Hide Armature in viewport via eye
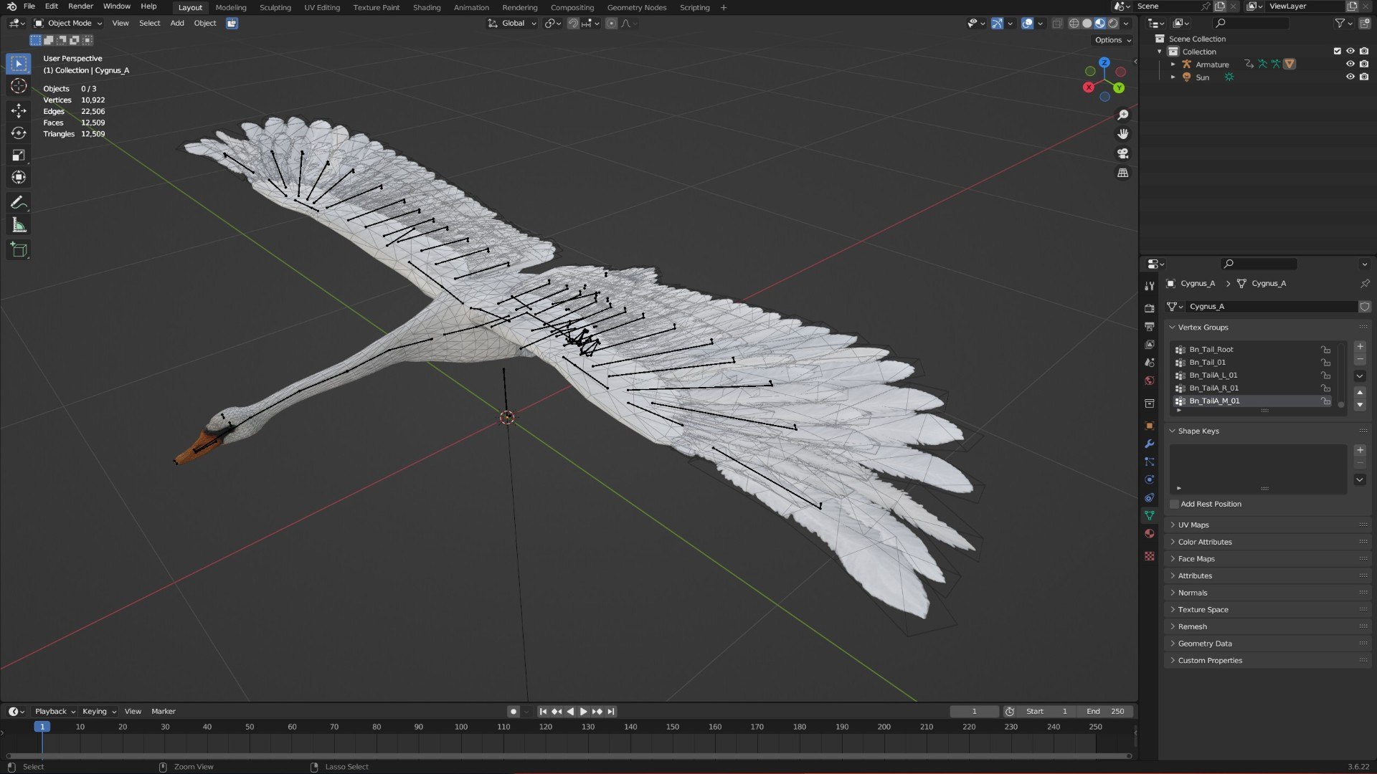Image resolution: width=1377 pixels, height=774 pixels. click(x=1350, y=64)
